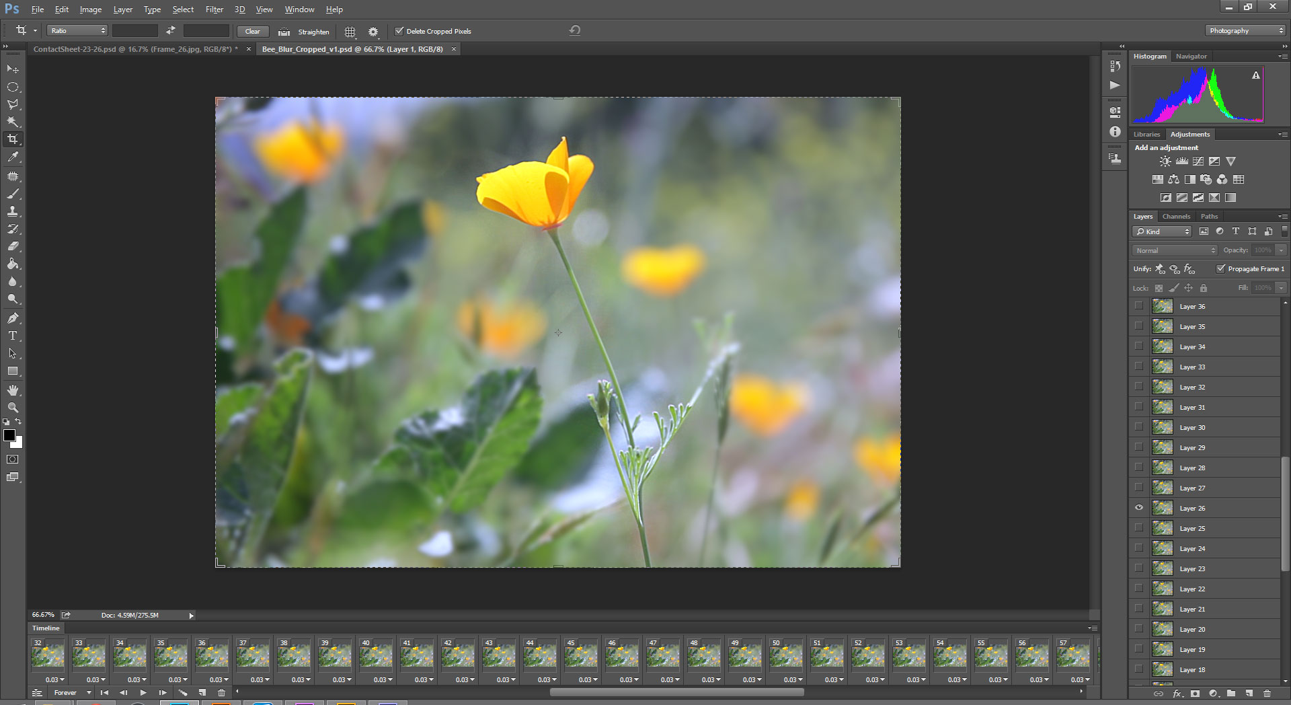
Task: Reset the crop using the reset arrow
Action: (x=574, y=30)
